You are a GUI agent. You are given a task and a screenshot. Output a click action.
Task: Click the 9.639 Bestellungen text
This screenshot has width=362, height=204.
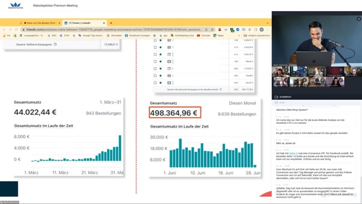[237, 114]
